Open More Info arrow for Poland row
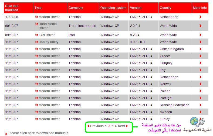The height and width of the screenshot is (136, 213). (x=200, y=91)
